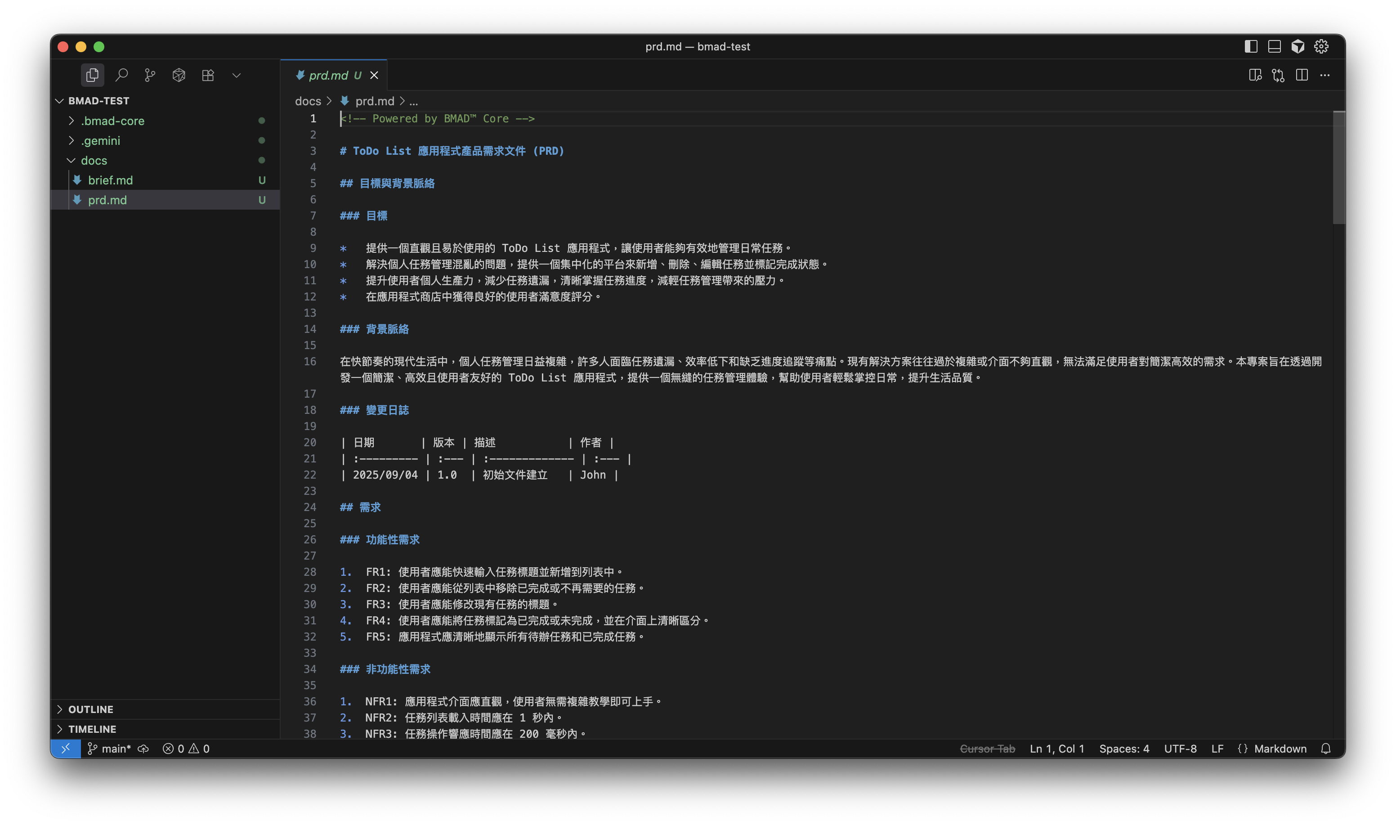Click the Markdown file icon beside brief.md
Image resolution: width=1396 pixels, height=825 pixels.
pyautogui.click(x=77, y=180)
